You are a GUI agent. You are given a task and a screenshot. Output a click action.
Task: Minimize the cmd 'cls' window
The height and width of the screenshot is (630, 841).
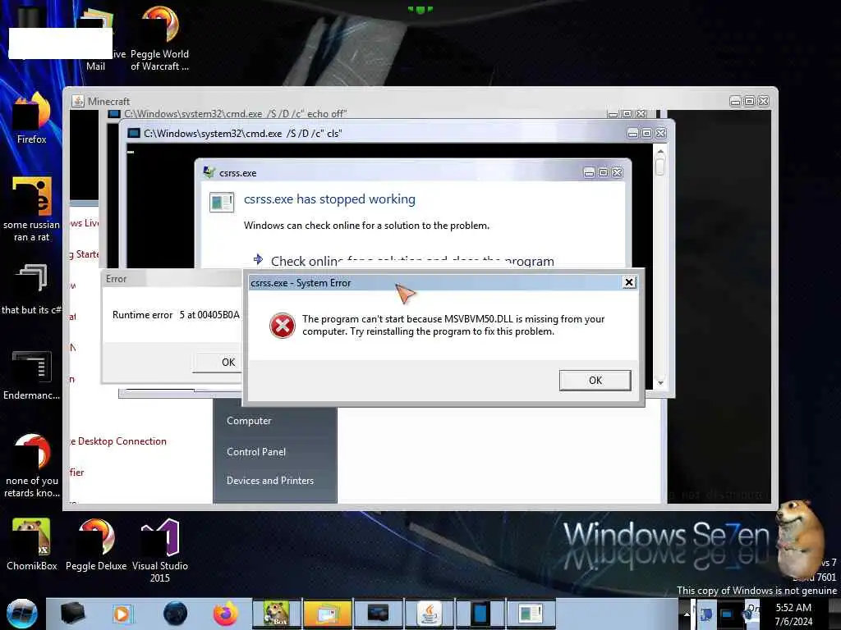tap(633, 134)
